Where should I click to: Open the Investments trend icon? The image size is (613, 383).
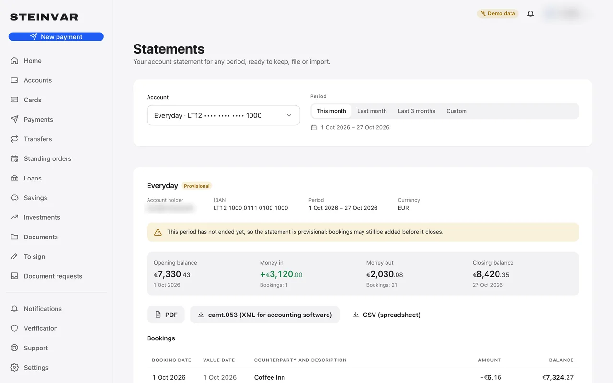14,218
